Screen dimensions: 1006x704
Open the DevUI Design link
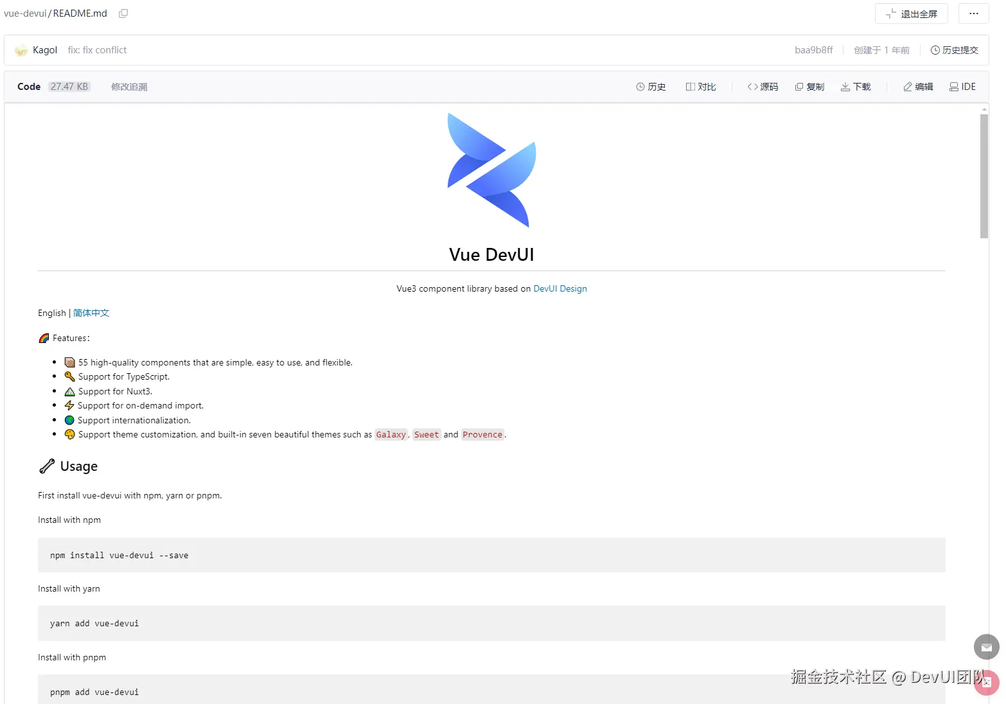tap(560, 289)
